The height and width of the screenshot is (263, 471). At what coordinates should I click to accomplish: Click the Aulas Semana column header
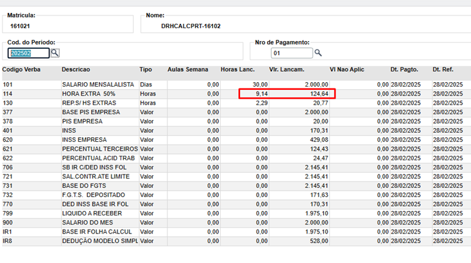tap(188, 69)
